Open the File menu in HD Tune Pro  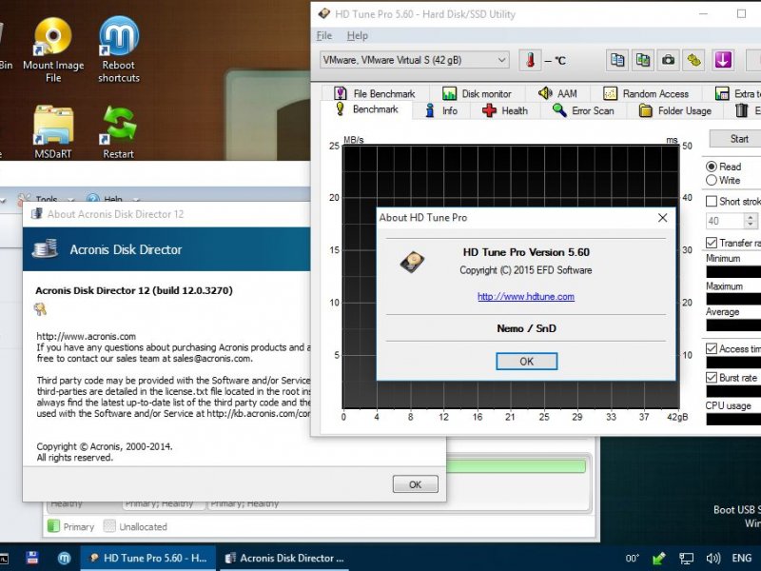324,35
